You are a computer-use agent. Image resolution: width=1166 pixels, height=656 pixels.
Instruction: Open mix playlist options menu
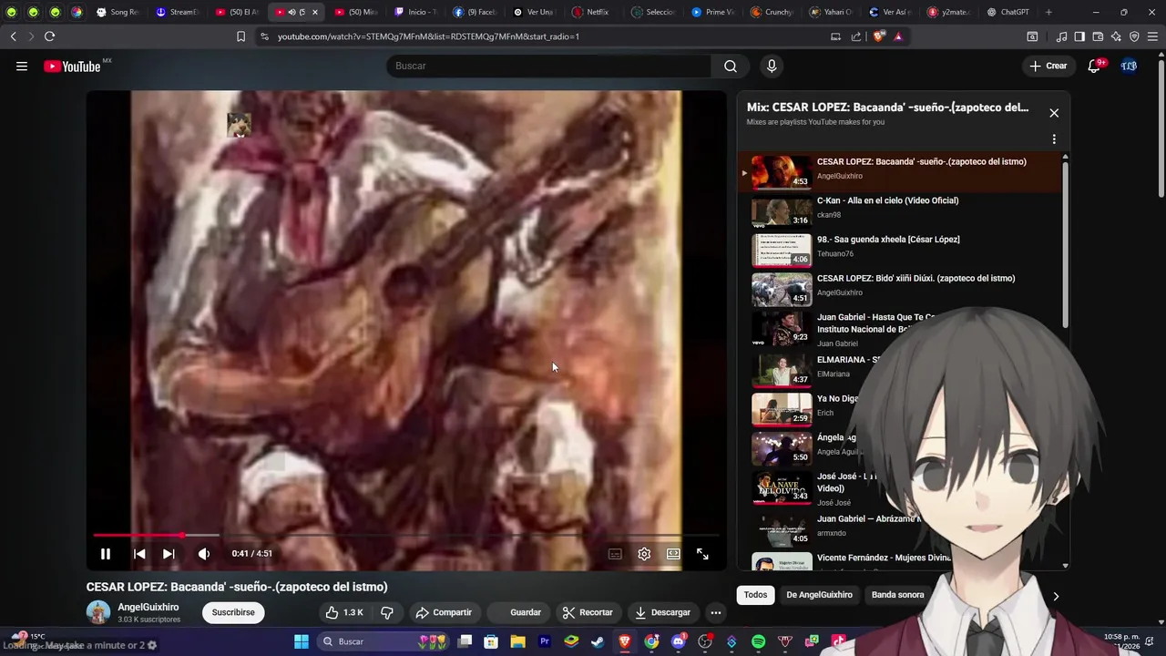click(1054, 139)
